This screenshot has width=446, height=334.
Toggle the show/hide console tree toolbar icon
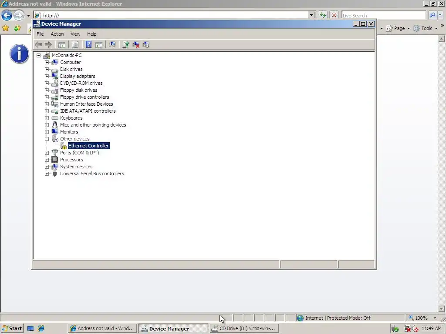[62, 45]
